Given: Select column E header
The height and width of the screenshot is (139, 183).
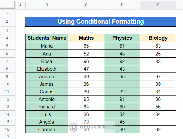Looking at the screenshot, I should 158,5.
